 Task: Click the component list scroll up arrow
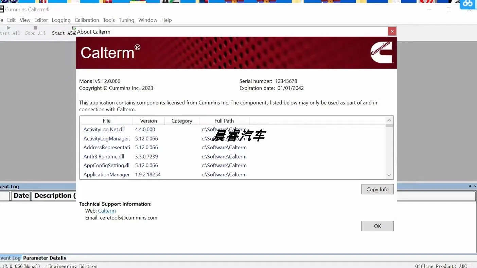coord(389,120)
